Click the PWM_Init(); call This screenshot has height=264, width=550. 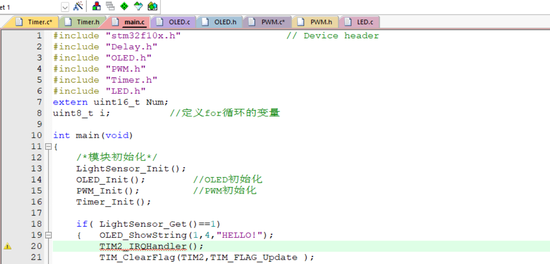tap(108, 191)
